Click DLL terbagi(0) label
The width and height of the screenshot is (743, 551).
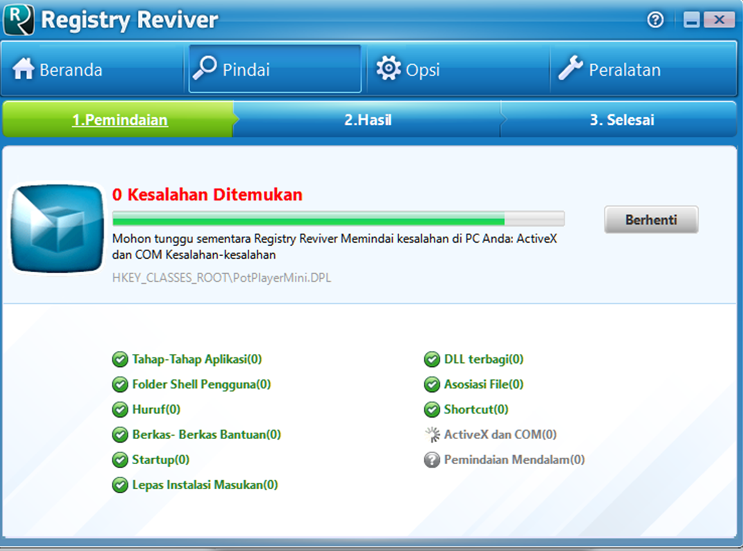[x=484, y=359]
